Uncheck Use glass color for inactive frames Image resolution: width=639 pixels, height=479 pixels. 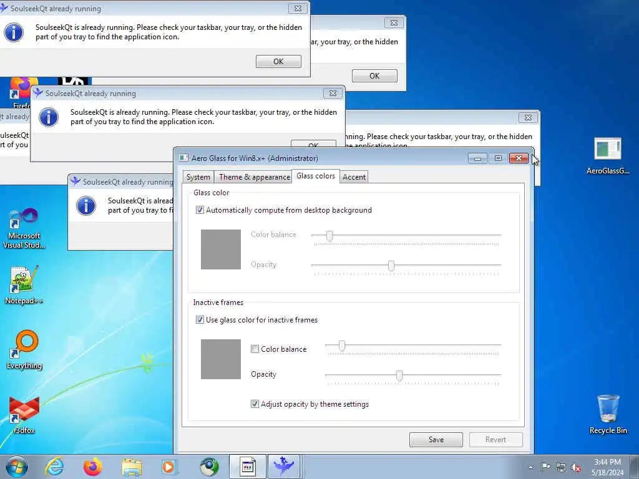pos(200,320)
